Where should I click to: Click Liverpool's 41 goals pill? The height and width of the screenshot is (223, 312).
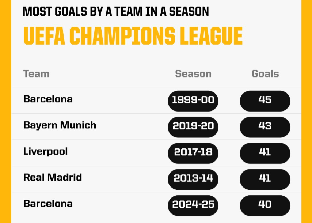point(265,153)
